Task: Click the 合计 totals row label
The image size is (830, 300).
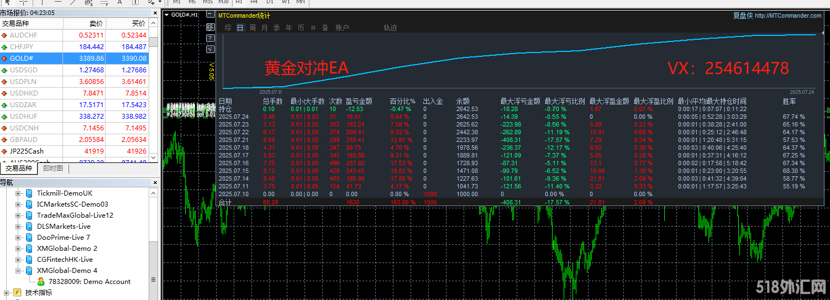Action: tap(225, 203)
